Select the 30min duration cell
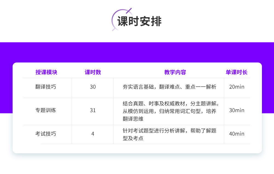Screen dimensions: 274x174 tap(236, 110)
